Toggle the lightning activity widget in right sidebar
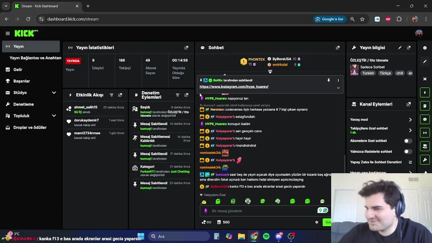The image size is (432, 243). pyautogui.click(x=425, y=92)
